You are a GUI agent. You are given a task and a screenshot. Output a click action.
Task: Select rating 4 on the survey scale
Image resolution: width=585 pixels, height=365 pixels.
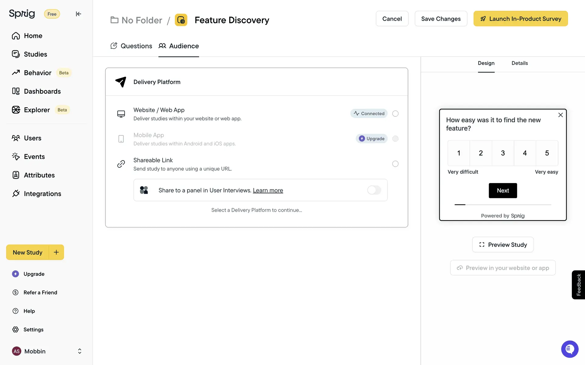[x=525, y=153]
